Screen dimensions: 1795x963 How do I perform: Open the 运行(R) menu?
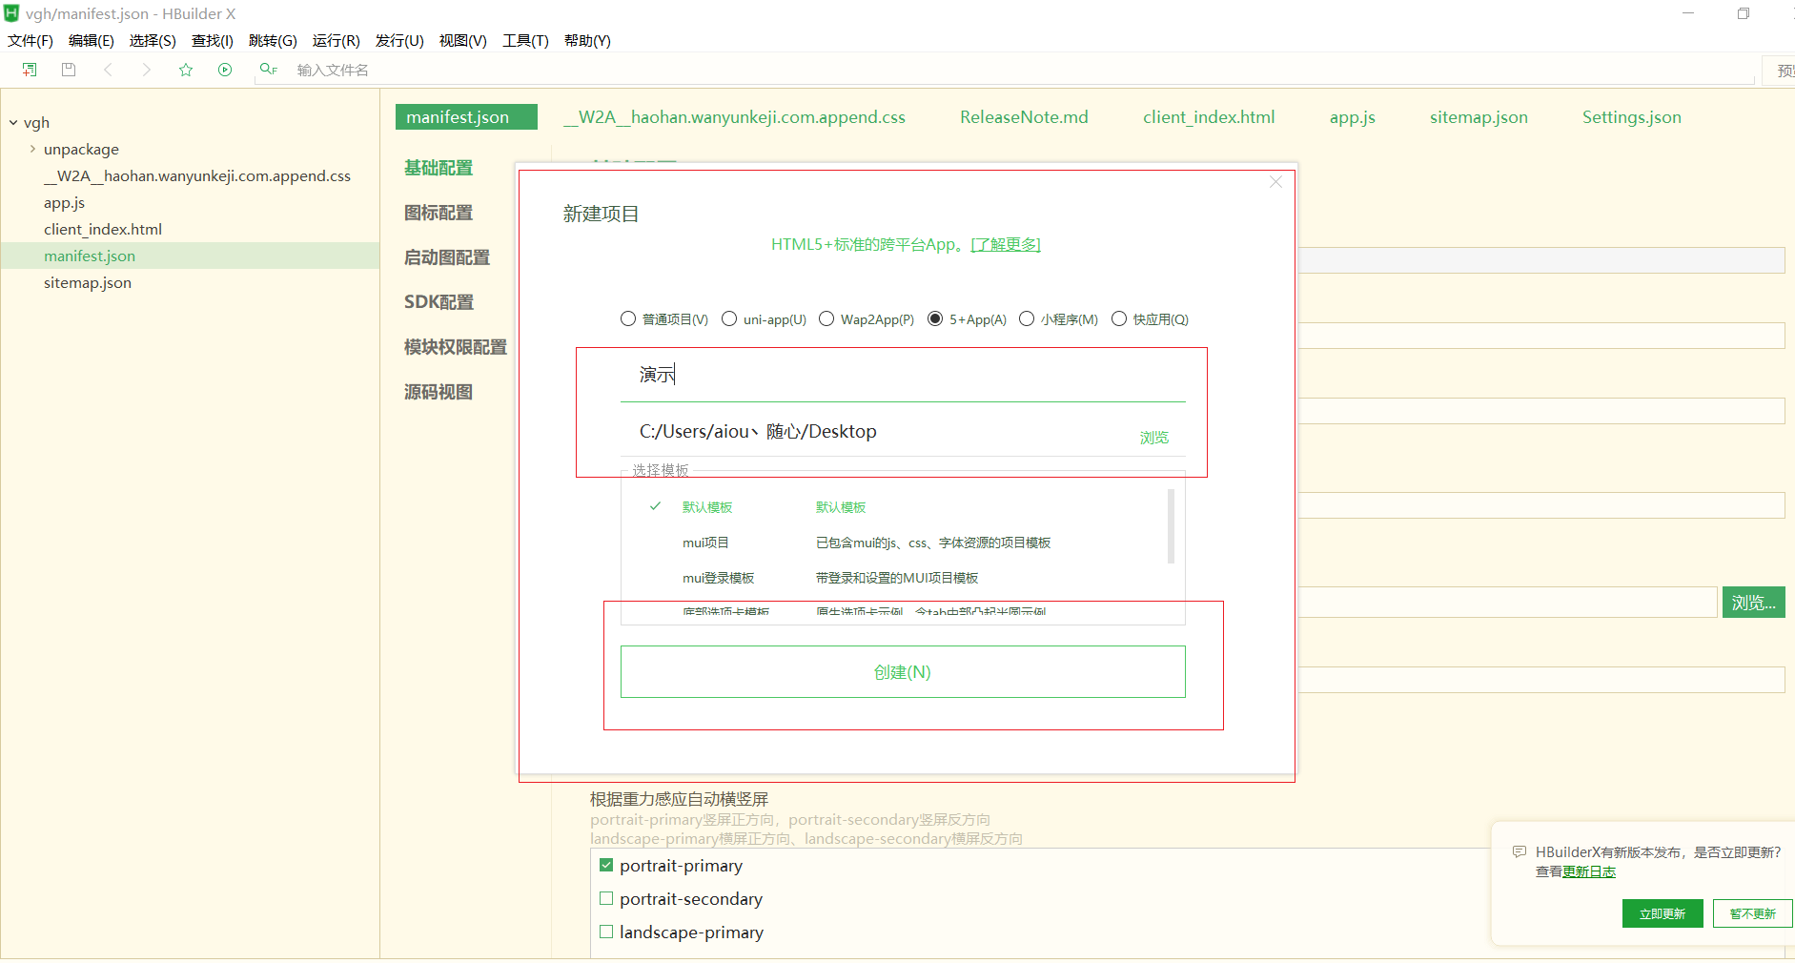click(336, 40)
